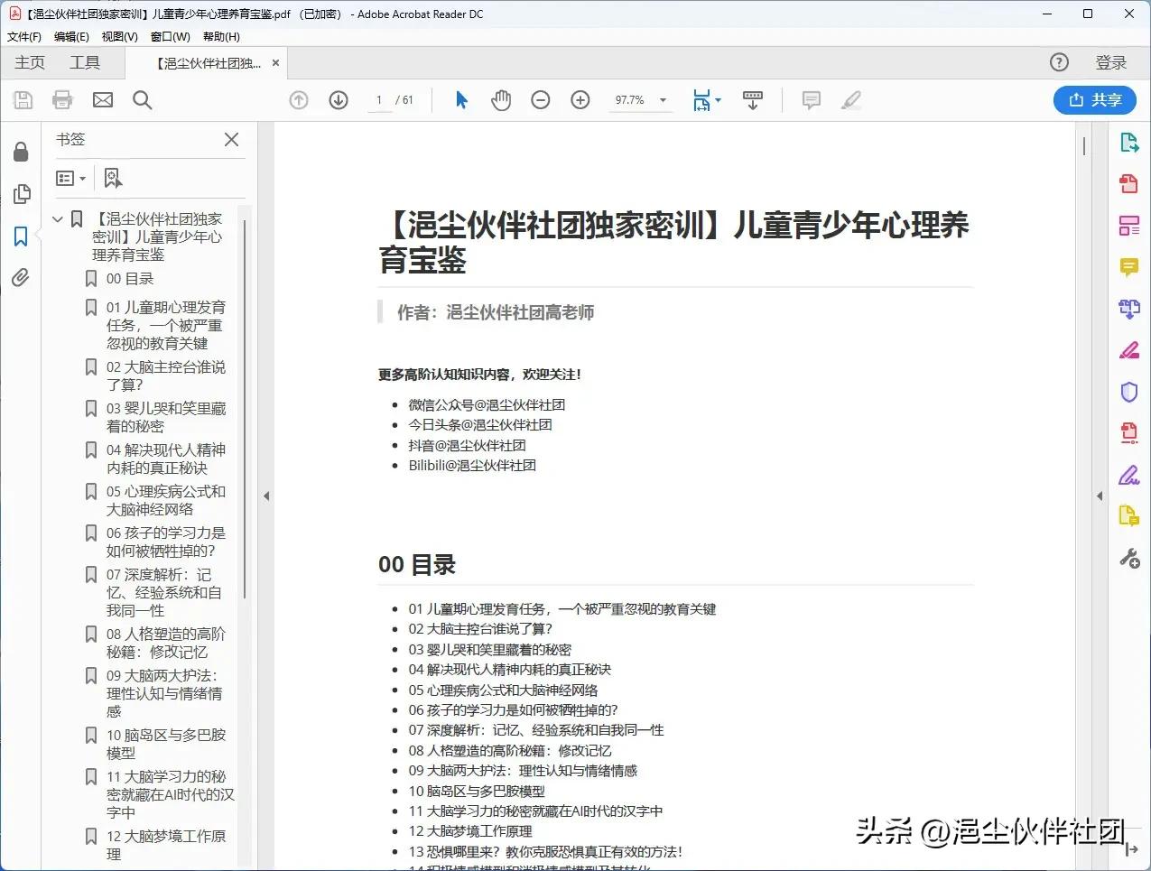Click contents link 11 大脑学习力的秘密

535,811
